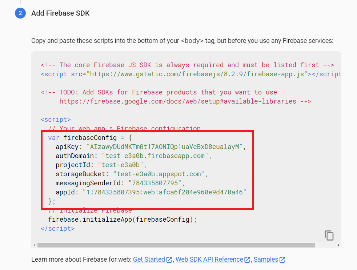Click the firebase-app.js script URL
Viewport: 357px width, 270px height.
pyautogui.click(x=197, y=74)
